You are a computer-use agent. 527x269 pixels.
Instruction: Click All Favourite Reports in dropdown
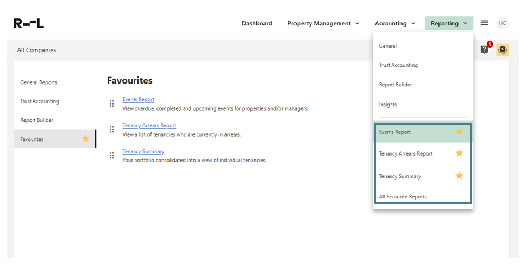click(x=403, y=197)
